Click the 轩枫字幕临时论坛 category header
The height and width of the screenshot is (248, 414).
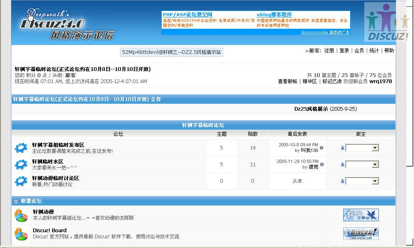pyautogui.click(x=203, y=125)
